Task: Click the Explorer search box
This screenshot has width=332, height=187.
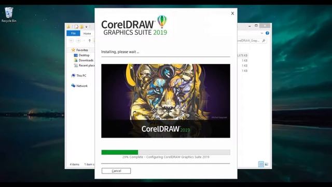Action: click(252, 41)
